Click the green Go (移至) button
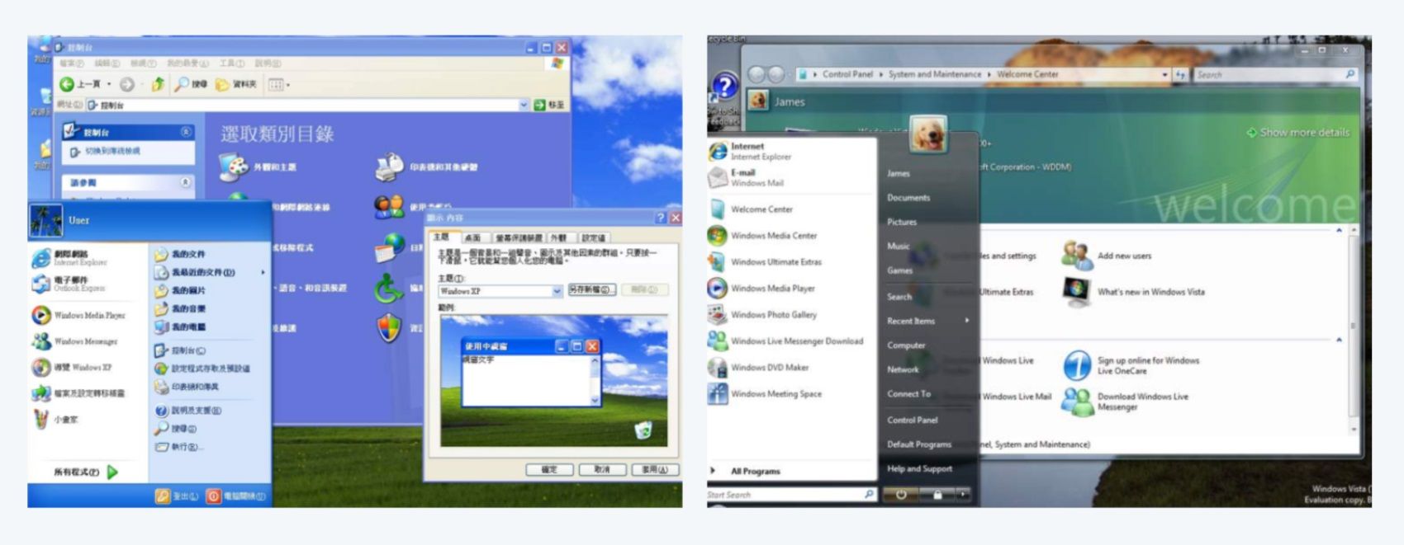The height and width of the screenshot is (545, 1404). pyautogui.click(x=549, y=105)
